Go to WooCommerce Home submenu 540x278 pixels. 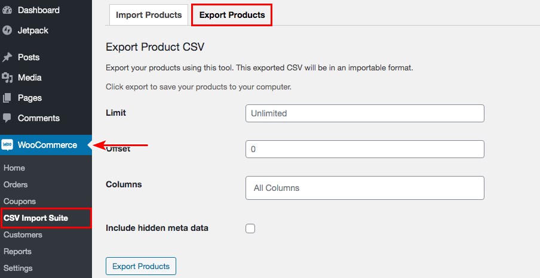[14, 168]
